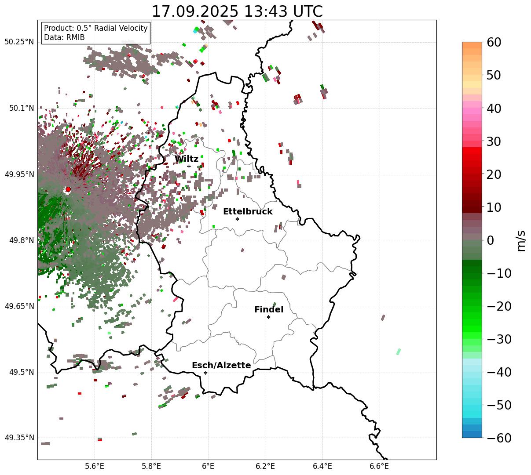Viewport: 531px width, 475px height.
Task: Click the 49.5°N latitude label
Action: [21, 372]
